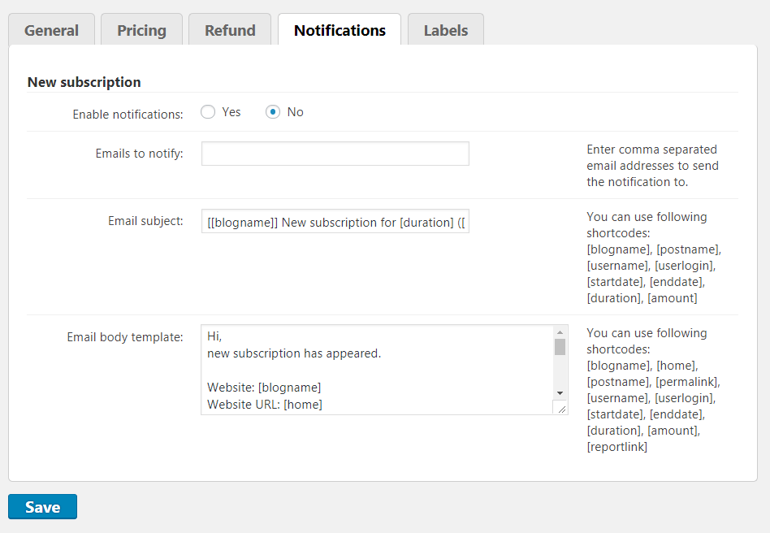Click the textarea scrollbar down arrow
Image resolution: width=770 pixels, height=533 pixels.
[560, 392]
